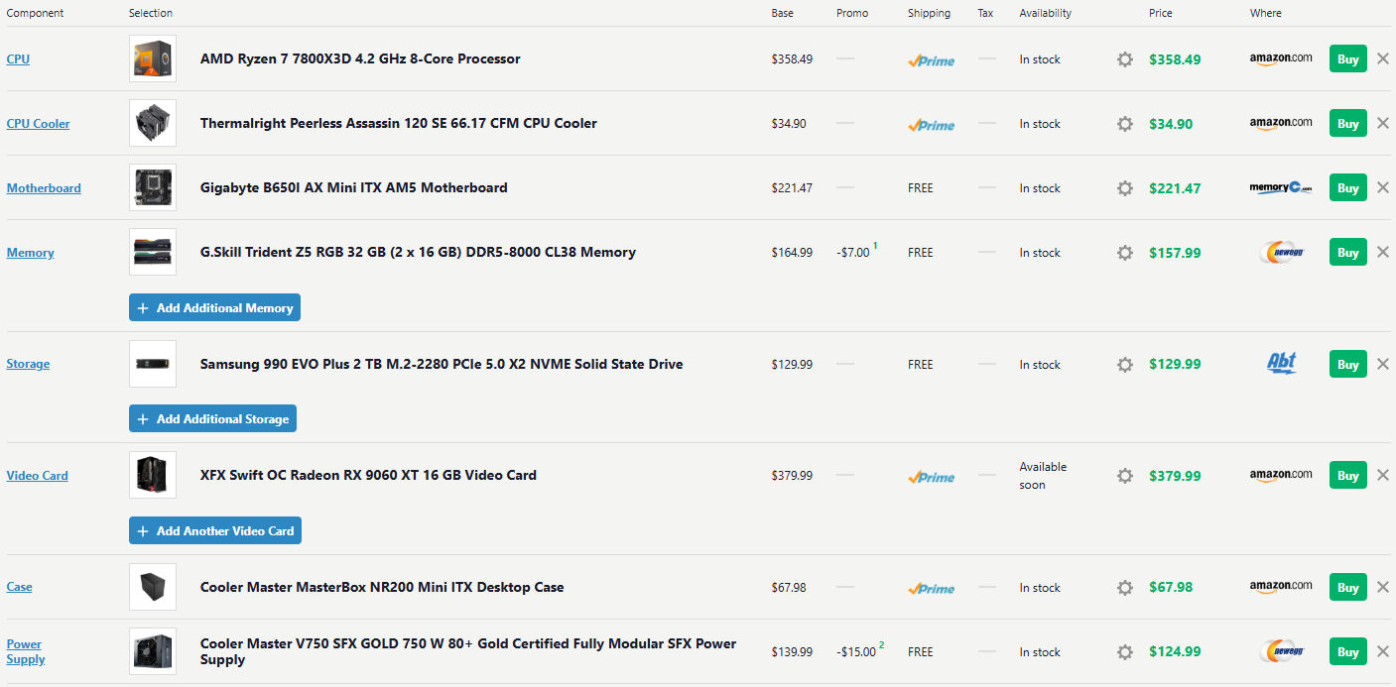Buy the XFX Swift Radeon video card
Viewport: 1396px width, 687px height.
1347,475
